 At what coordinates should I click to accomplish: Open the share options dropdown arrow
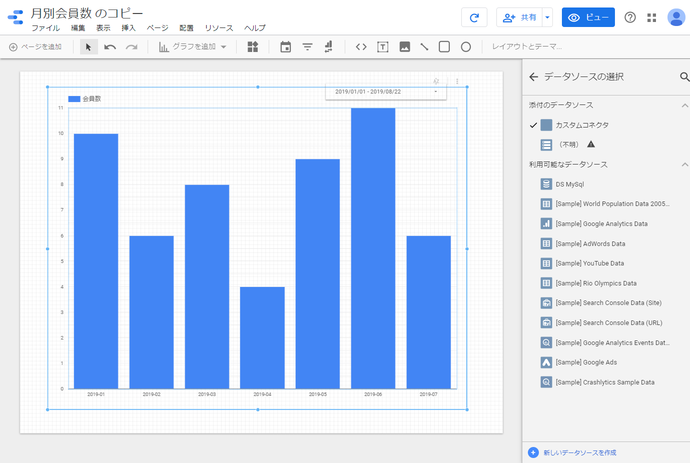click(547, 17)
